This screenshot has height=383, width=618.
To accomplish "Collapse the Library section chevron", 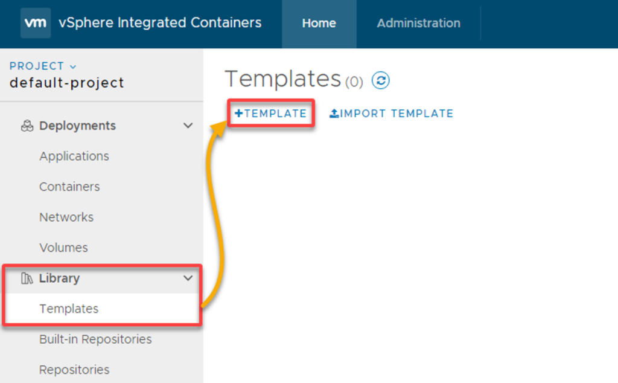I will [188, 278].
